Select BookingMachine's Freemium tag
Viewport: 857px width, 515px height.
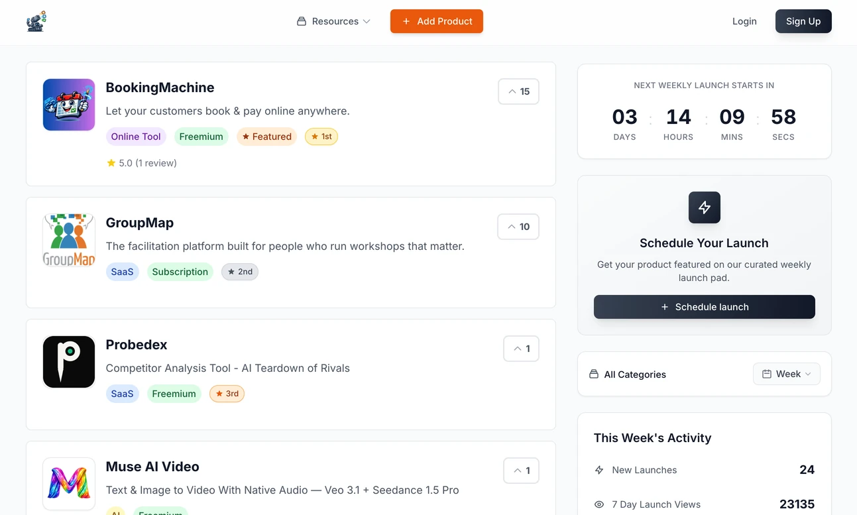click(x=201, y=137)
